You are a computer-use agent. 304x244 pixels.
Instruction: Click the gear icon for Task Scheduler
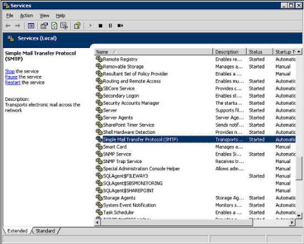tap(99, 212)
